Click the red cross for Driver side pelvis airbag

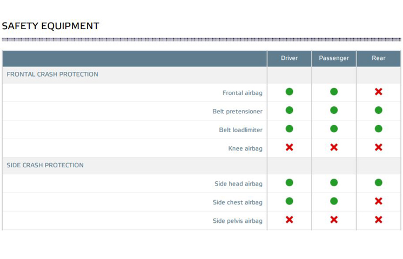tap(290, 220)
